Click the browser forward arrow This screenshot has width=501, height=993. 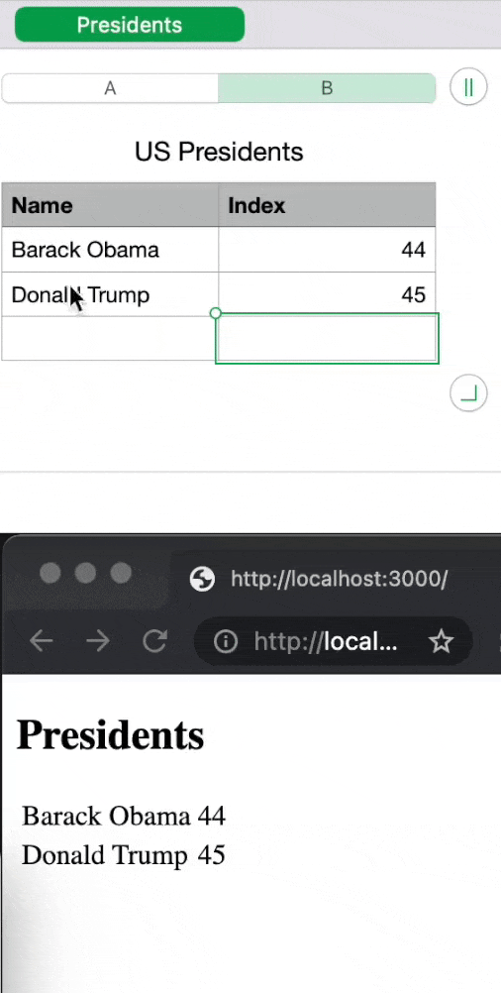point(97,641)
